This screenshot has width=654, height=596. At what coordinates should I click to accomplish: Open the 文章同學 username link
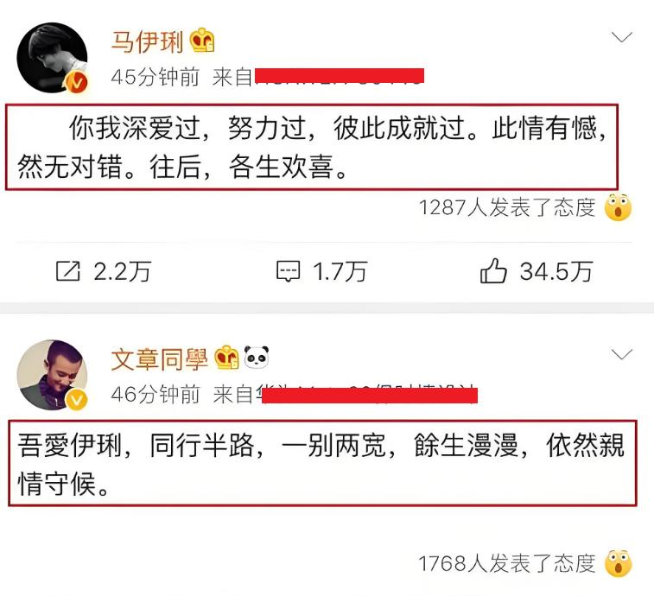point(159,358)
